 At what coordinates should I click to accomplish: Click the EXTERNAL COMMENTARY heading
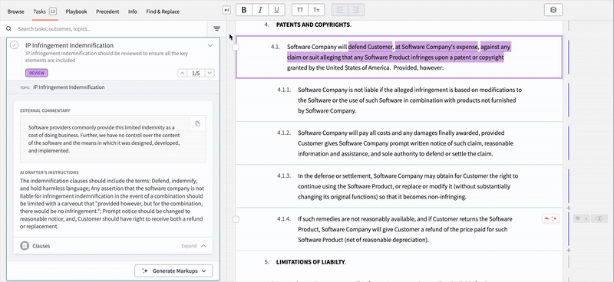pos(45,110)
